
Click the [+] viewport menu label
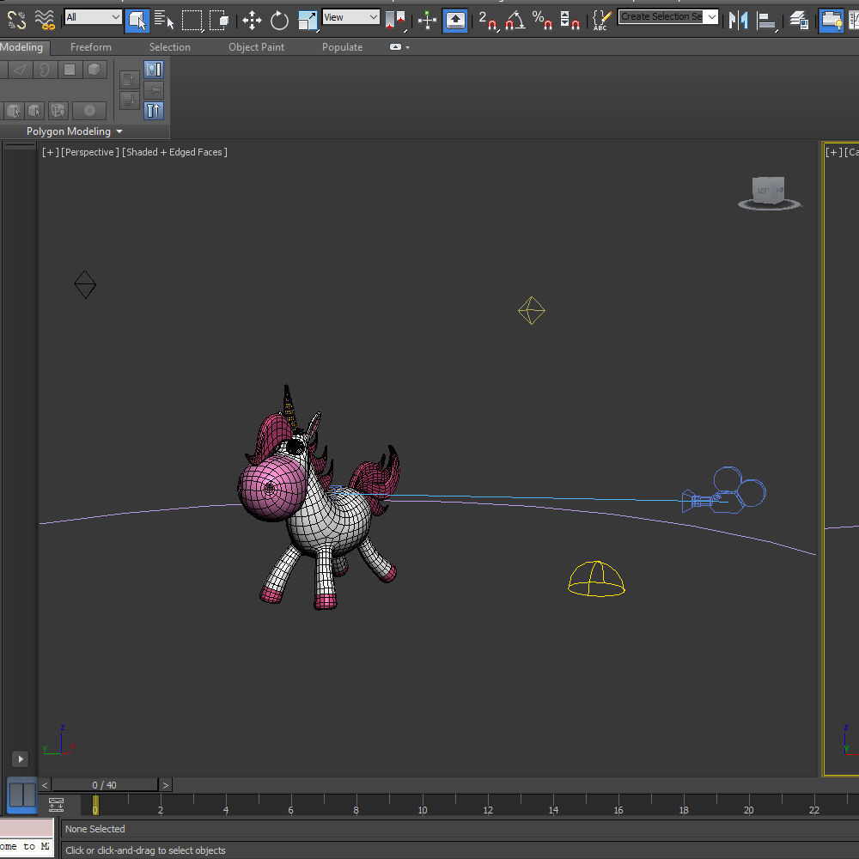click(x=51, y=152)
